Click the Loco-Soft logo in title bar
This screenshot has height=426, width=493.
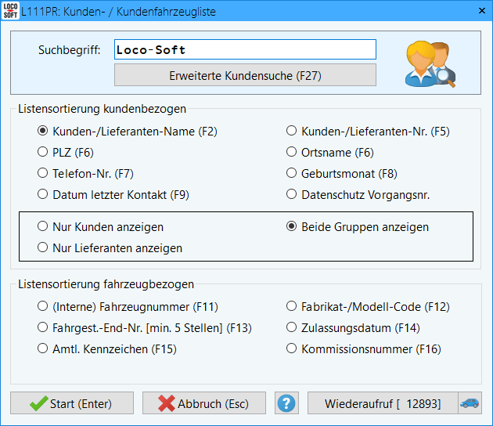point(10,12)
